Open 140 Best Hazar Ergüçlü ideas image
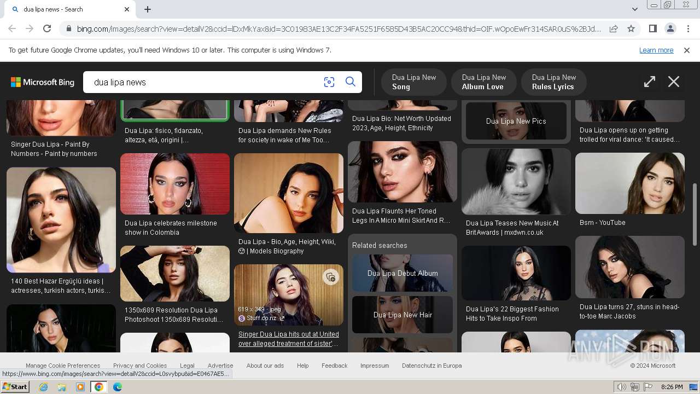The width and height of the screenshot is (700, 394). click(61, 220)
